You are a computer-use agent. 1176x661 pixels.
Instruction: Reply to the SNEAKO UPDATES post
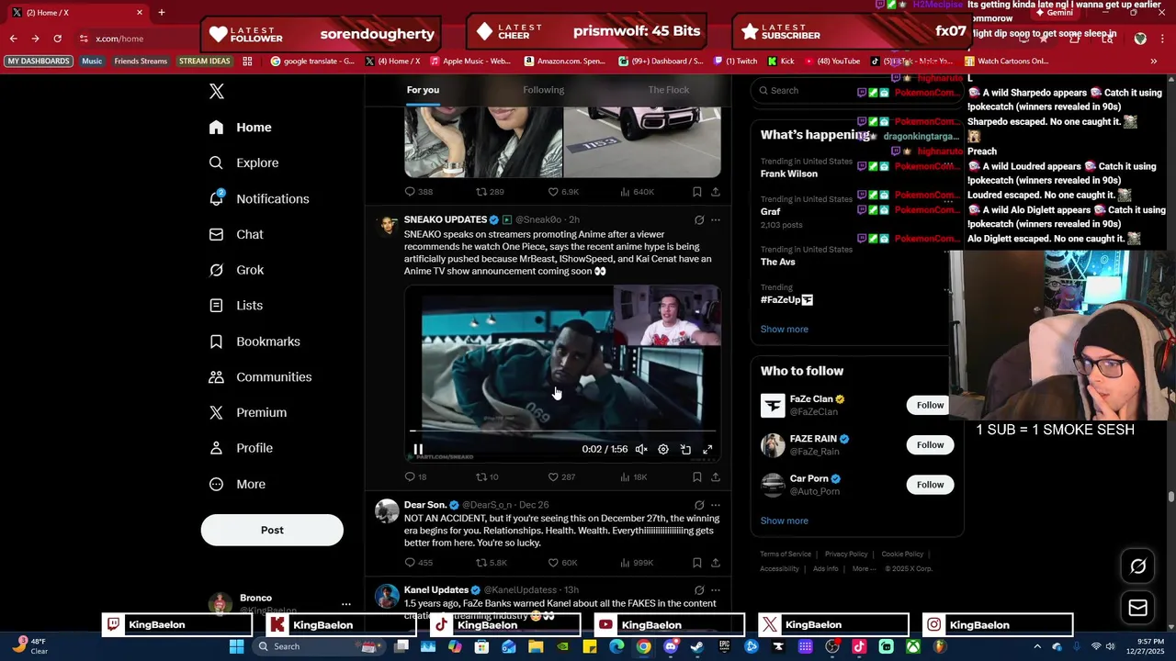415,476
